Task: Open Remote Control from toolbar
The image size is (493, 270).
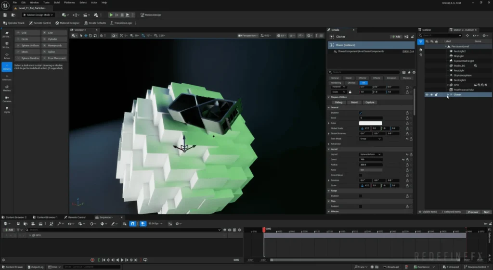Action: point(40,23)
